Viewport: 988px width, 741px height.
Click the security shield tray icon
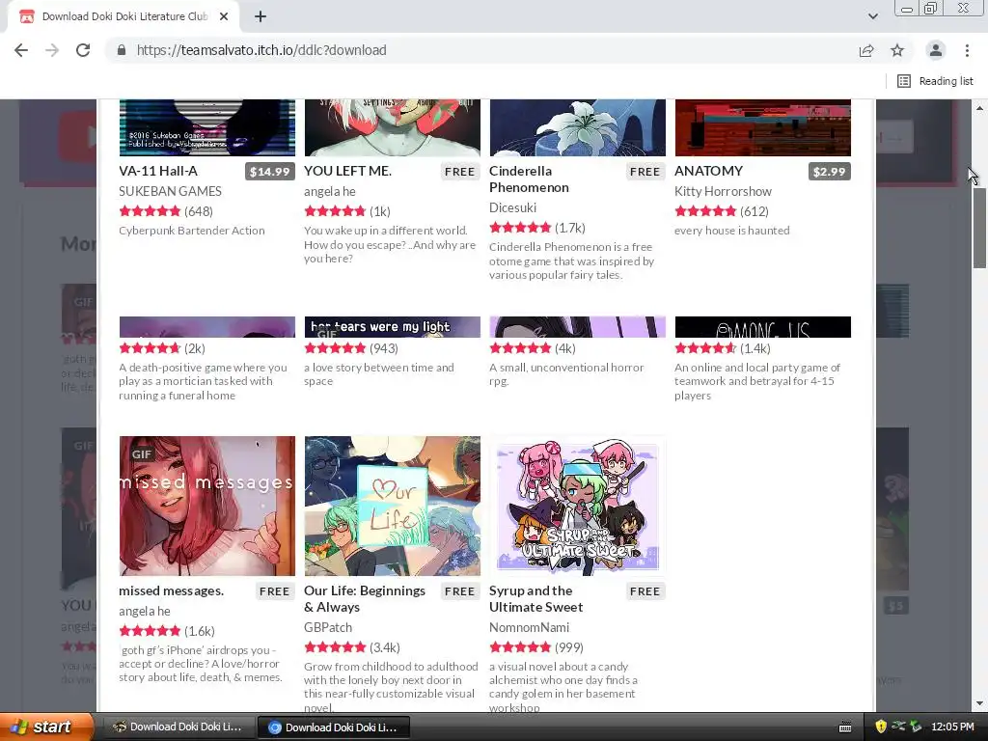click(x=881, y=727)
